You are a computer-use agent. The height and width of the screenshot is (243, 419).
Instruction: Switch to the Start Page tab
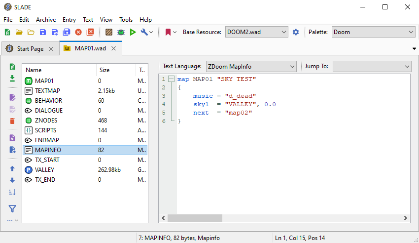(x=30, y=49)
